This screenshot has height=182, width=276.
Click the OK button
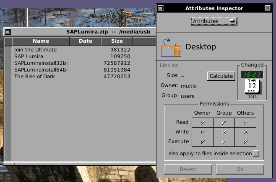point(240,169)
